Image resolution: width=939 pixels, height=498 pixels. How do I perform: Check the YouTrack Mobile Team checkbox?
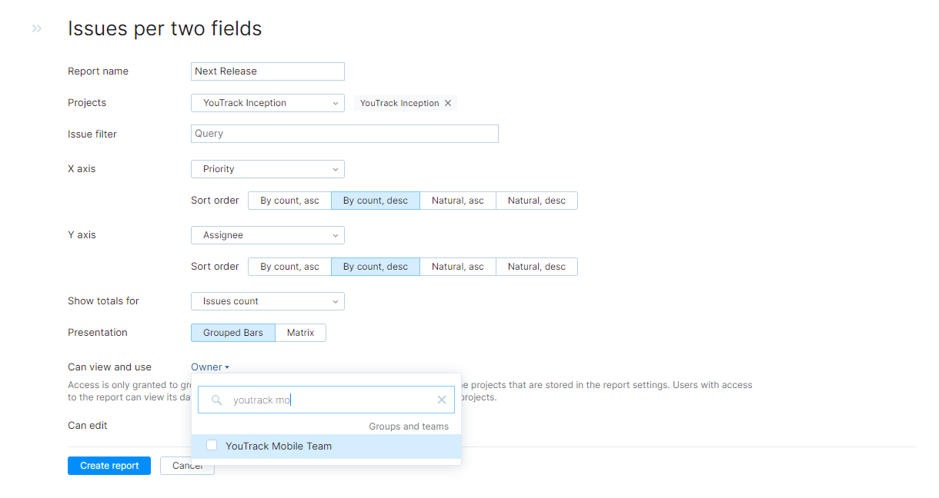click(x=212, y=446)
